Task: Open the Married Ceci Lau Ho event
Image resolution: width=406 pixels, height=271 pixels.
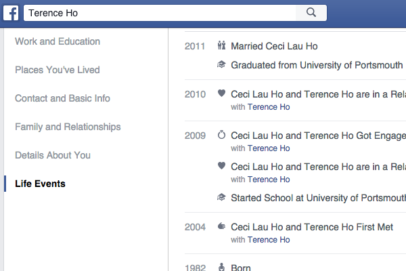Action: (x=274, y=47)
